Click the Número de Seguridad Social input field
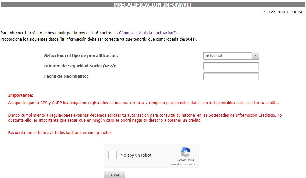 pos(231,66)
